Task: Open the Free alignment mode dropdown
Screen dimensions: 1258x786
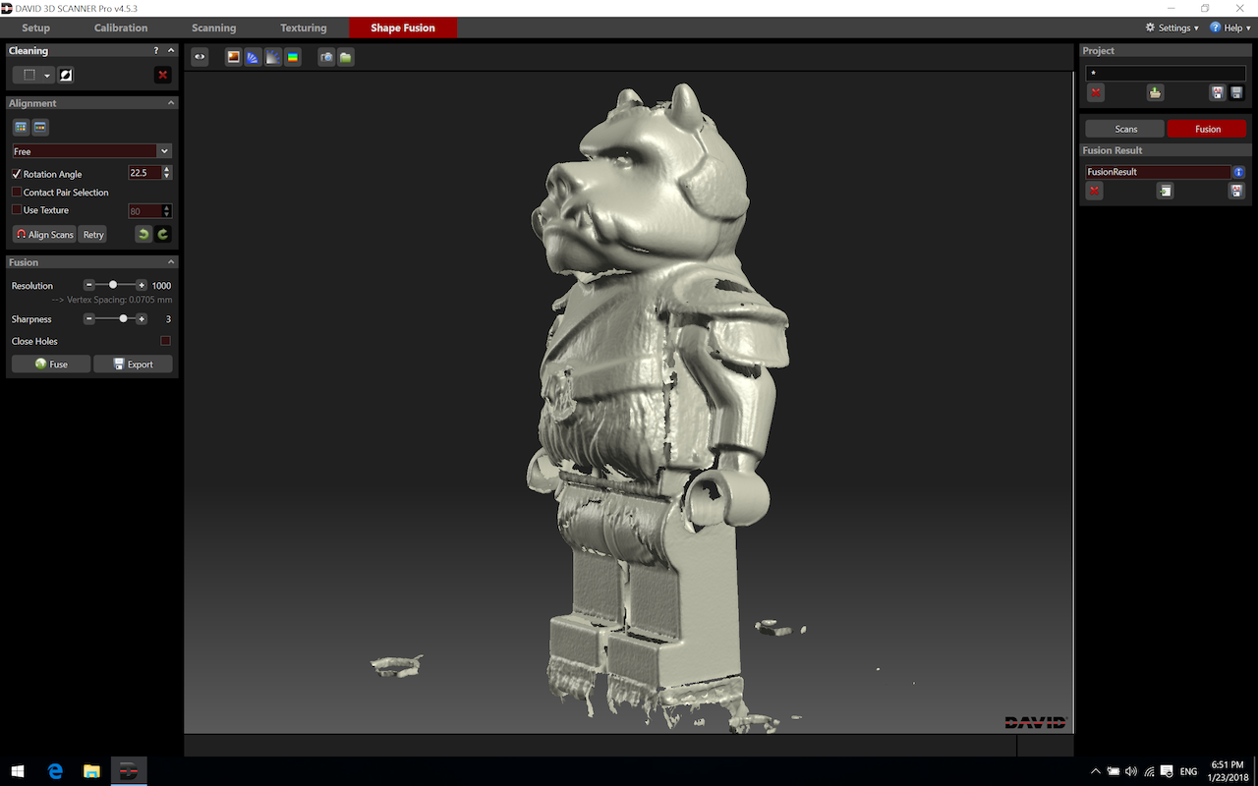Action: tap(164, 151)
